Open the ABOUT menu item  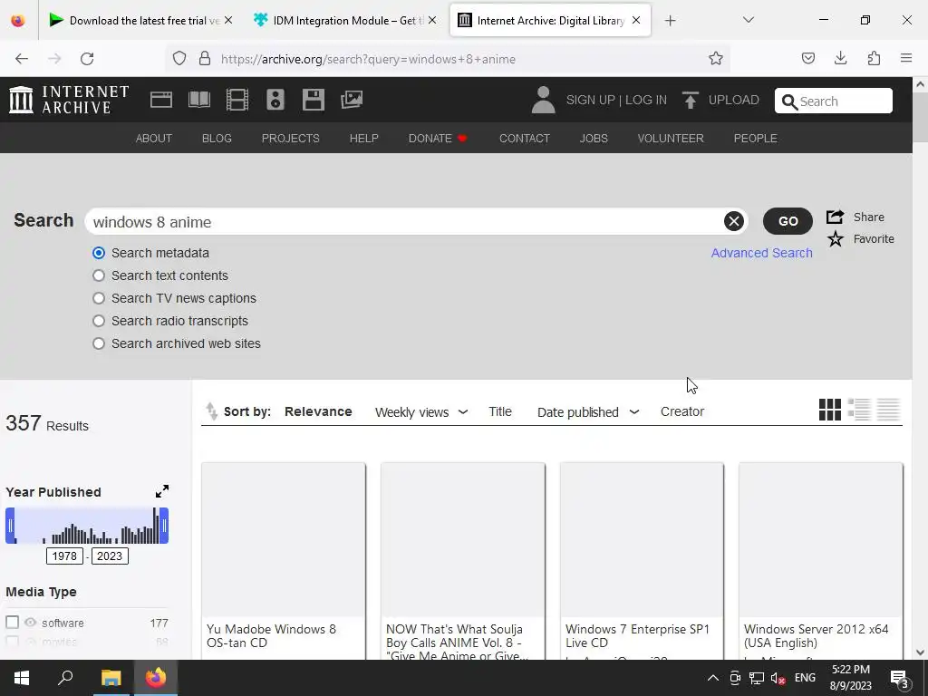154,138
